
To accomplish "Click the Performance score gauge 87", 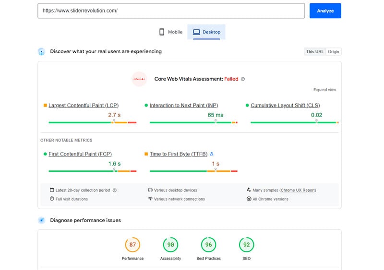I will tap(132, 245).
